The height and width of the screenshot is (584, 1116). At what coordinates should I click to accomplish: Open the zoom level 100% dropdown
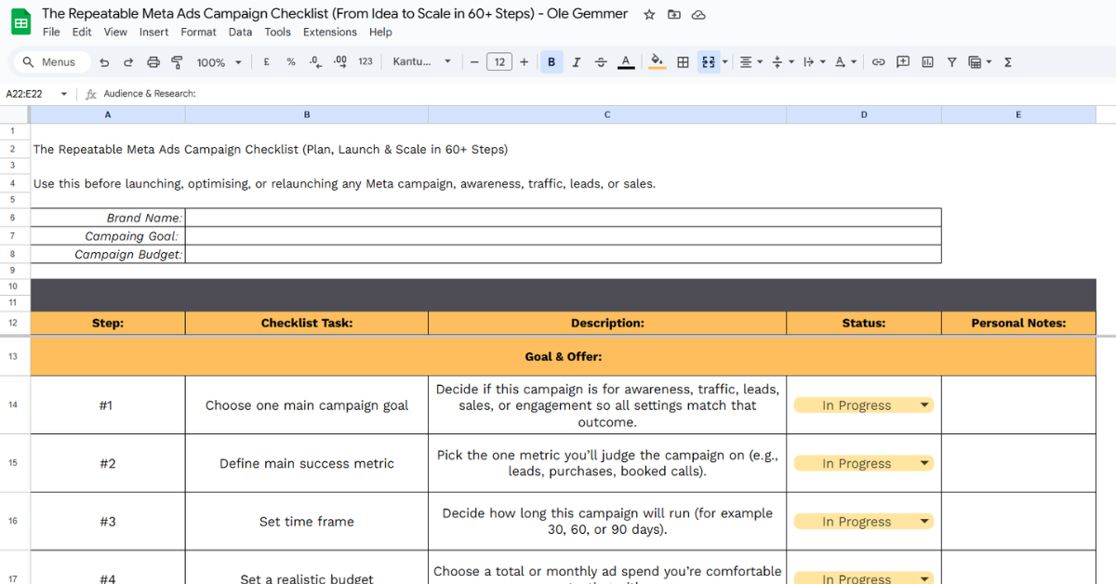tap(219, 62)
